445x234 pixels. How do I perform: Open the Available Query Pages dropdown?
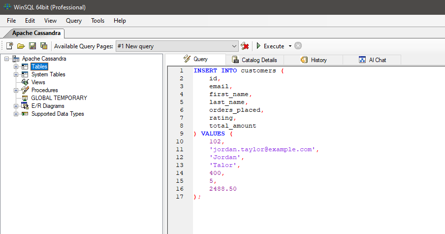pyautogui.click(x=234, y=46)
